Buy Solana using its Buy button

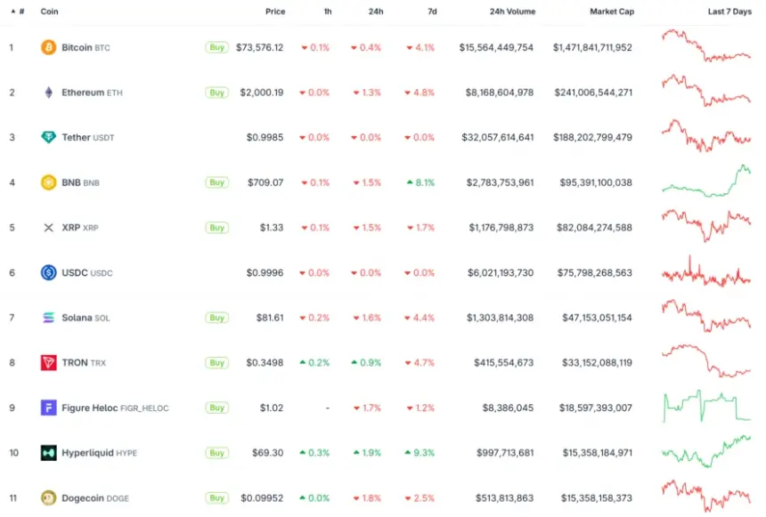[217, 318]
